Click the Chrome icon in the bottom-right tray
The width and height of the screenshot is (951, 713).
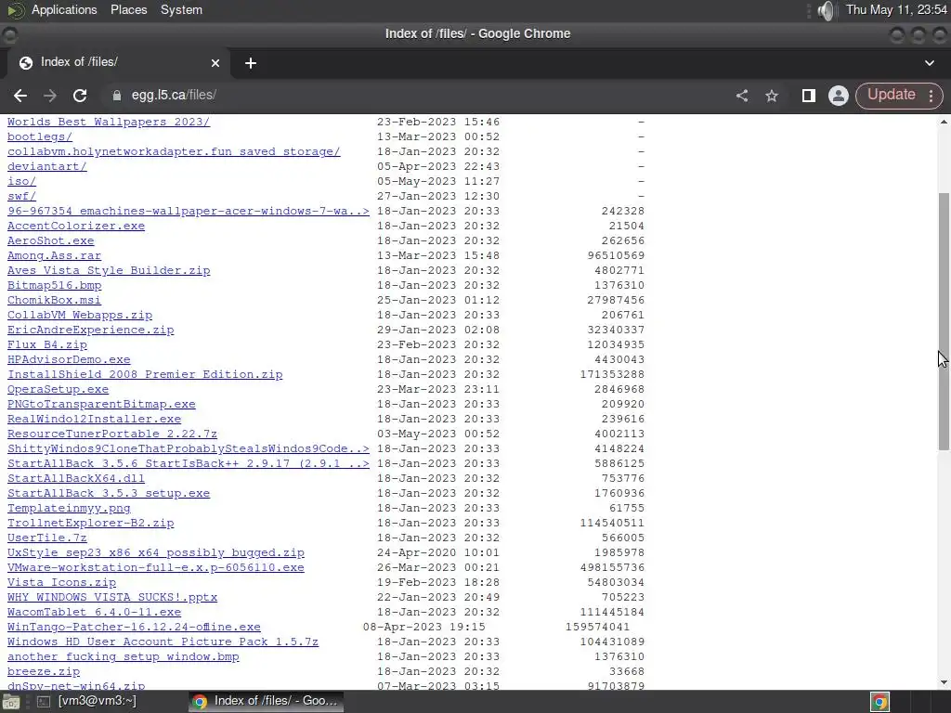pyautogui.click(x=879, y=702)
